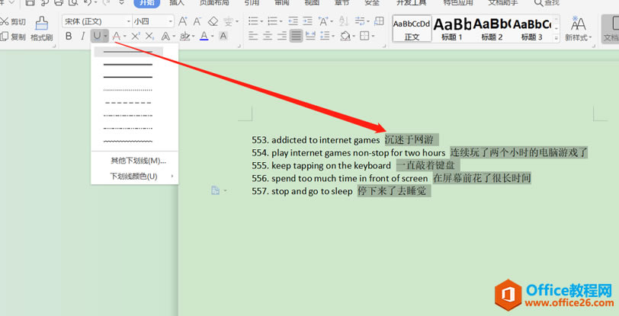Viewport: 619px width, 316px height.
Task: Click the phonetic guide (变) icon
Action: pyautogui.click(x=228, y=21)
